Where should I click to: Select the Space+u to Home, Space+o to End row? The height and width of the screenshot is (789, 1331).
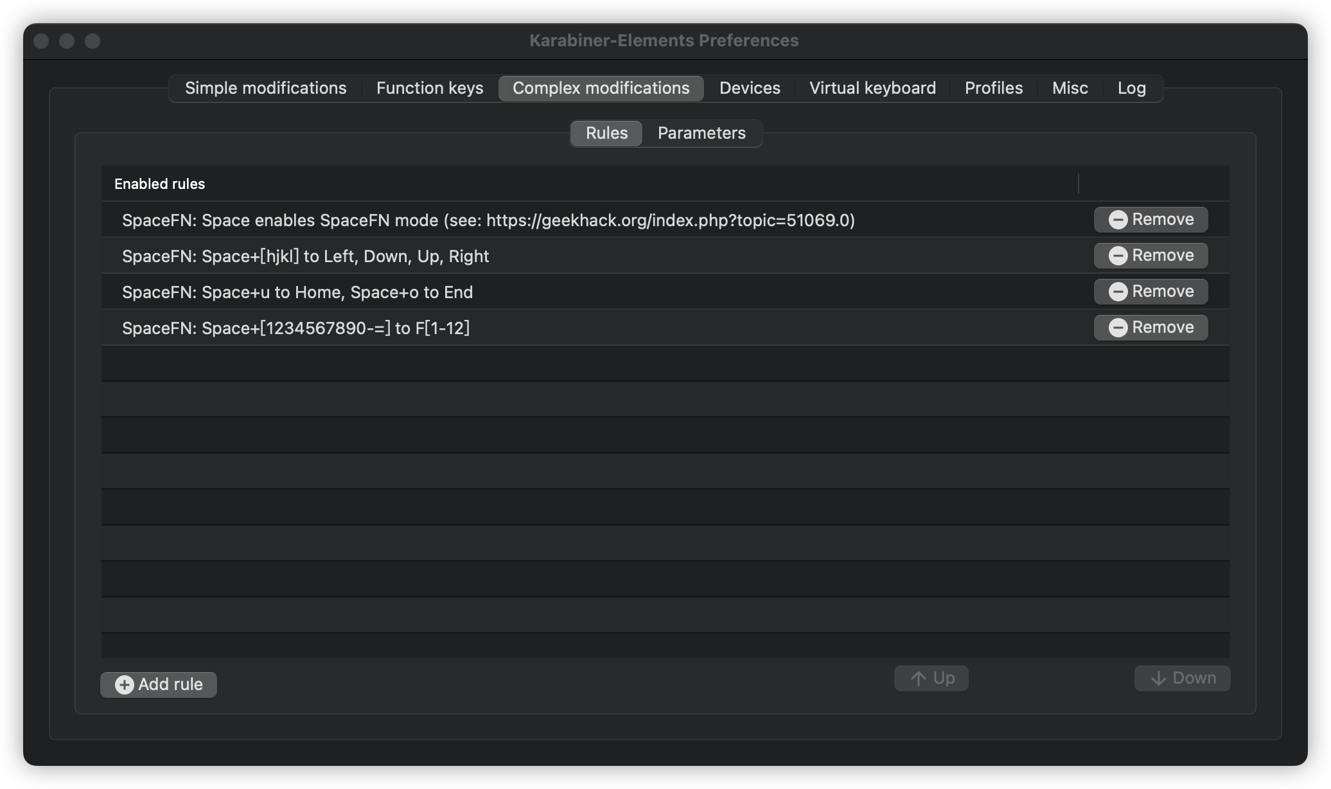pos(665,292)
